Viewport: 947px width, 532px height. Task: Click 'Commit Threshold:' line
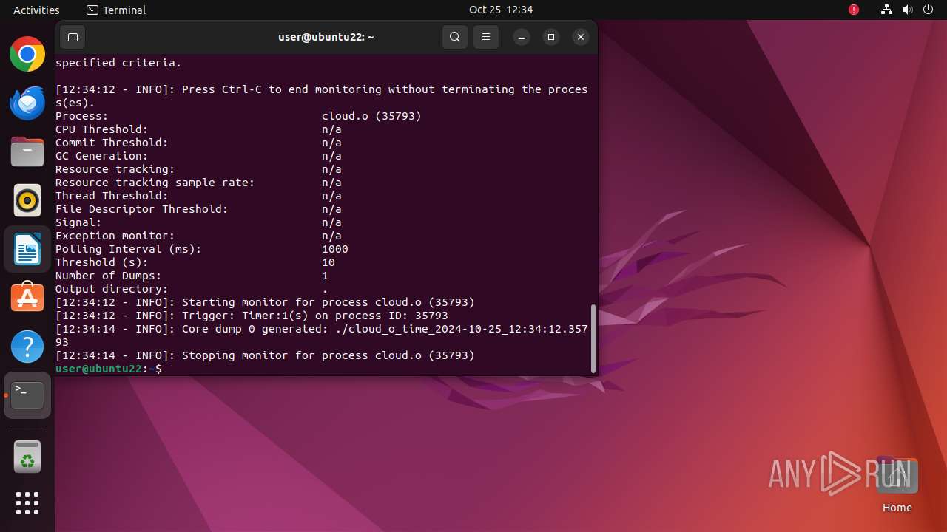tap(198, 143)
